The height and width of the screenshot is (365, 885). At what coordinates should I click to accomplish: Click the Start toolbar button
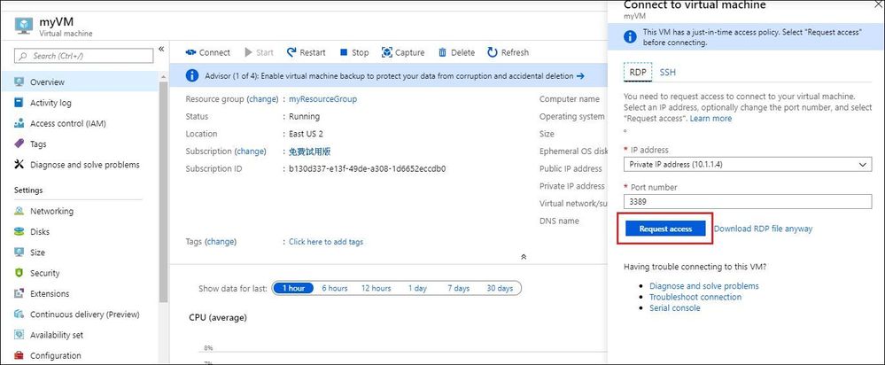coord(259,52)
